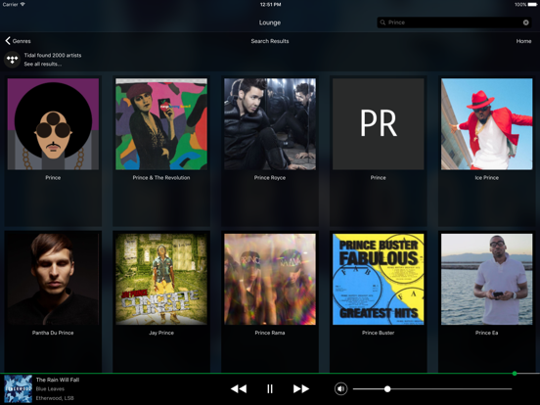Click the 12:51 PM clock

270,5
